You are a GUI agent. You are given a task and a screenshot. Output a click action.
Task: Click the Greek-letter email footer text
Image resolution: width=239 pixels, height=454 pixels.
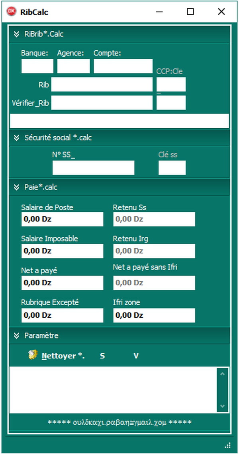pos(119,422)
